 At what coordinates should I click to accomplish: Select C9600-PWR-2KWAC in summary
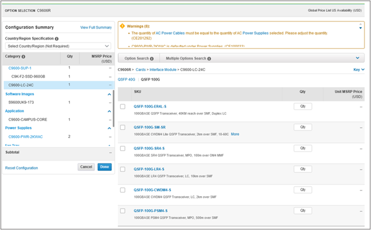(25, 137)
